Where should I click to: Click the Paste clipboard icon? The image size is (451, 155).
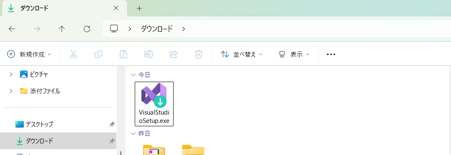click(x=123, y=54)
